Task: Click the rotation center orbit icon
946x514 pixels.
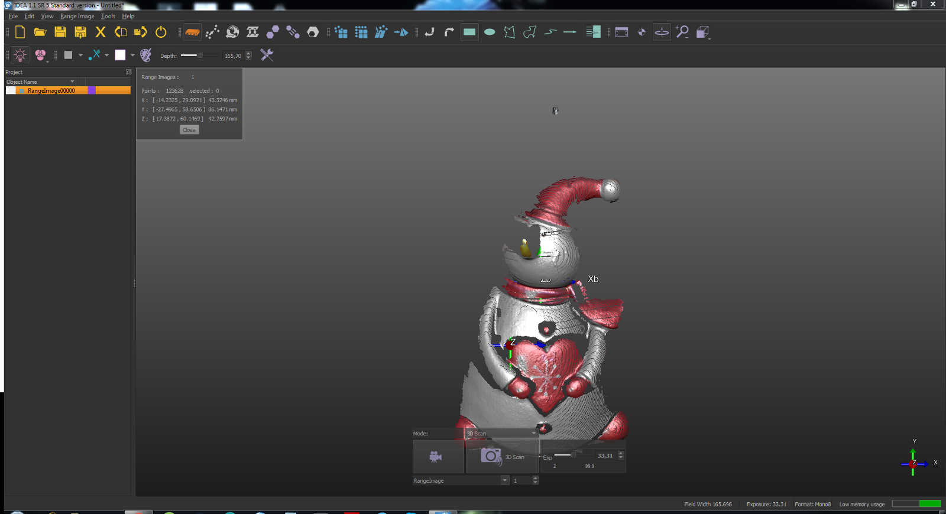Action: tap(662, 32)
